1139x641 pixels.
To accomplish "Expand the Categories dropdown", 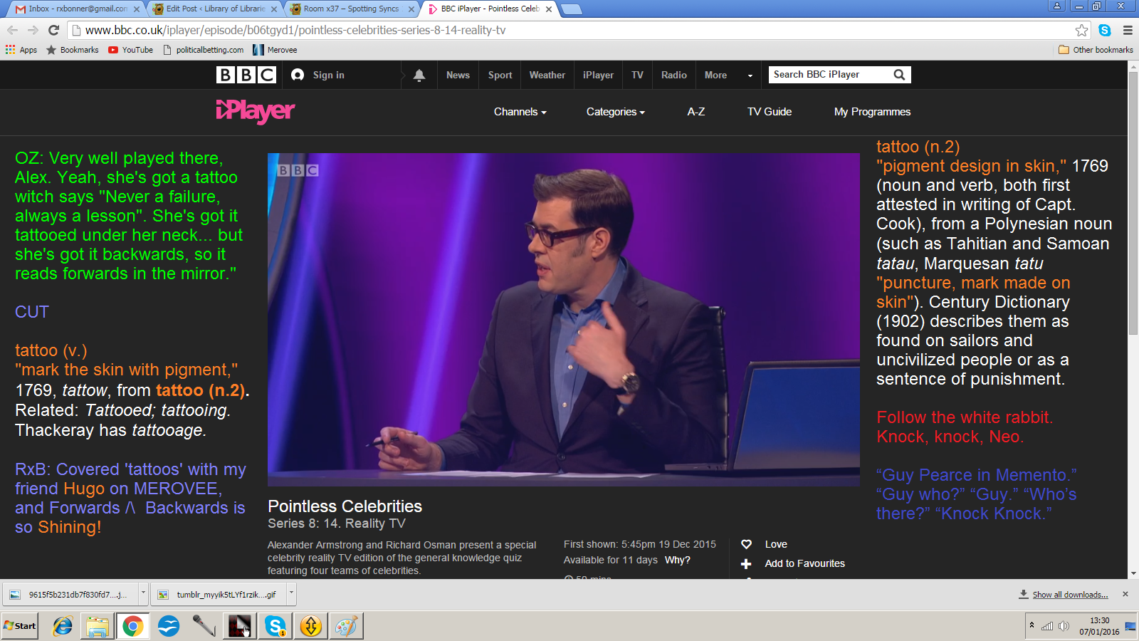I will point(615,112).
